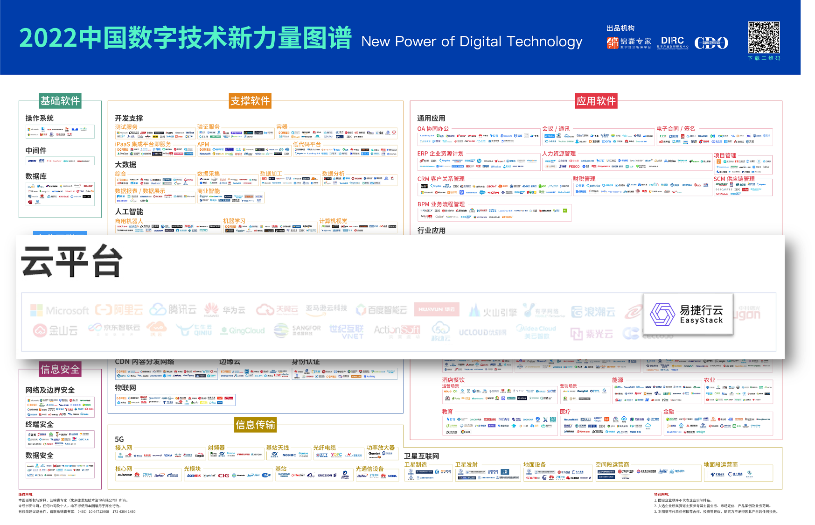Click the 行业应用 heading
Screen dimensions: 815x525
431,230
